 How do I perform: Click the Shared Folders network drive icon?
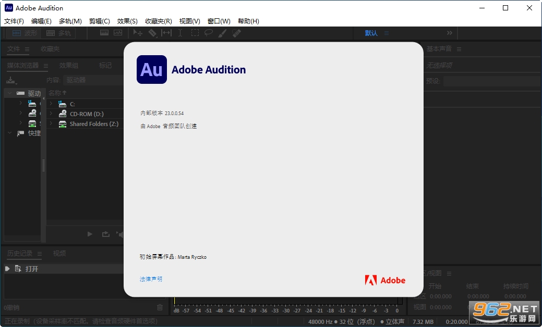[x=63, y=123]
